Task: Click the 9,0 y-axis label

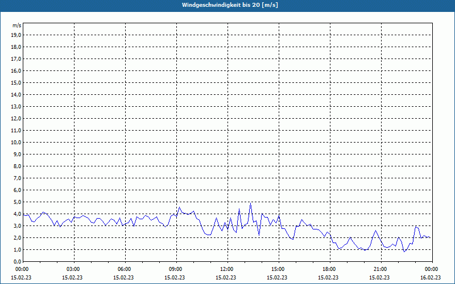Action: click(17, 154)
